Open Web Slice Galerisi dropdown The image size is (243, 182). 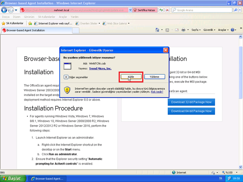coord(116,23)
